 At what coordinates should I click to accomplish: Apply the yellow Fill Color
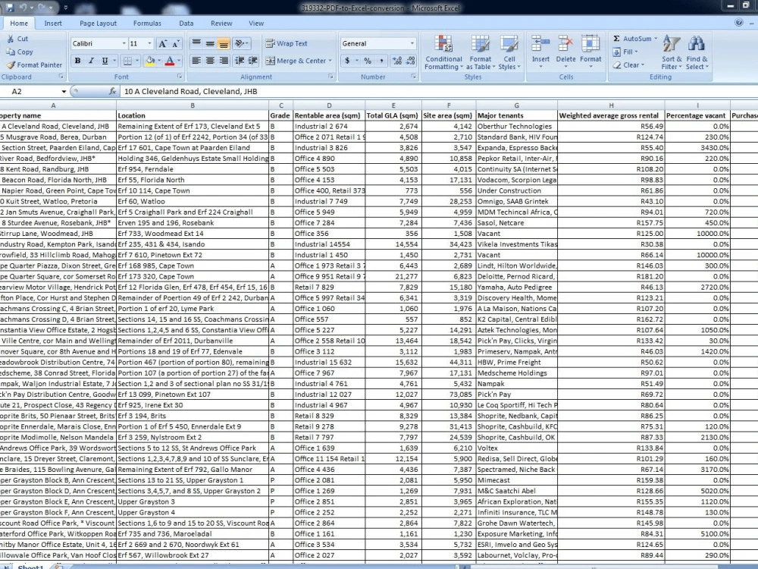click(x=150, y=61)
